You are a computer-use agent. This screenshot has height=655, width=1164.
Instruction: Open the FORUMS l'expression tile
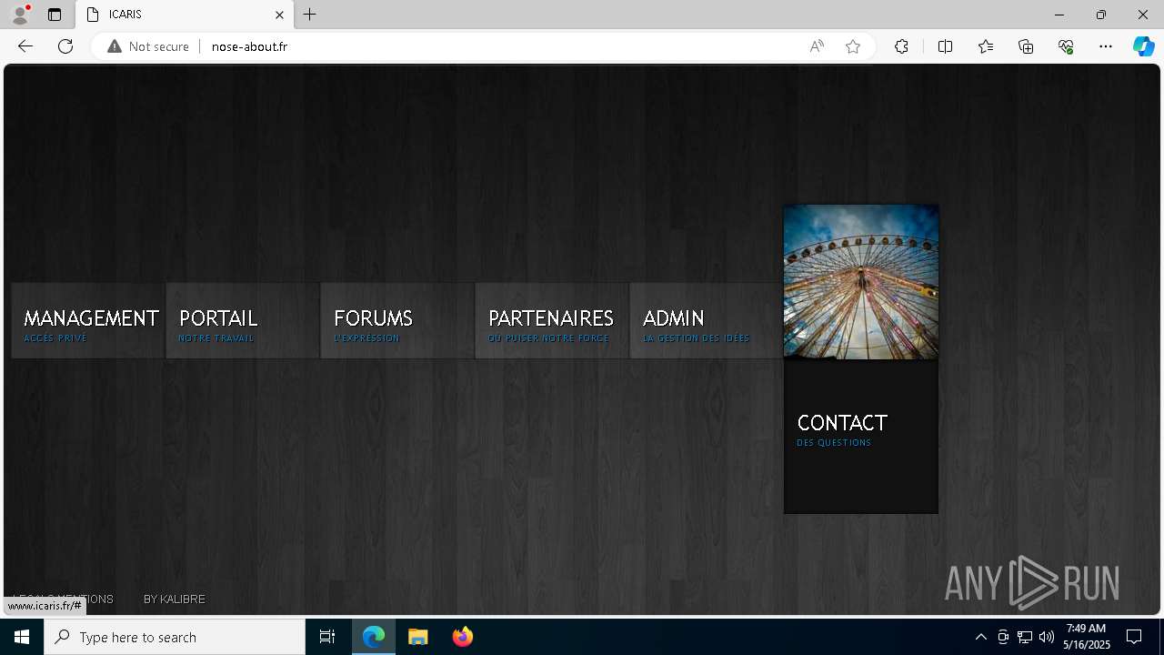[397, 320]
